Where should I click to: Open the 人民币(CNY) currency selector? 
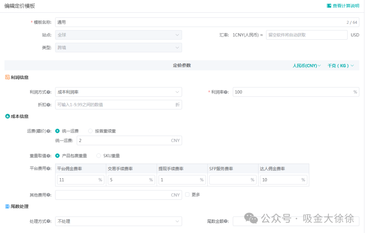pyautogui.click(x=306, y=65)
